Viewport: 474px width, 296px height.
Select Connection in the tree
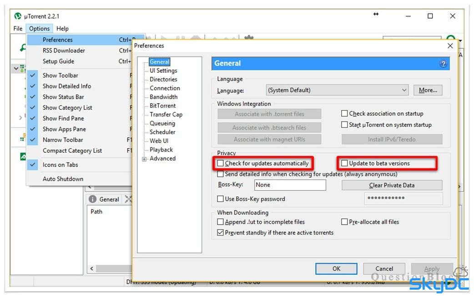[165, 88]
